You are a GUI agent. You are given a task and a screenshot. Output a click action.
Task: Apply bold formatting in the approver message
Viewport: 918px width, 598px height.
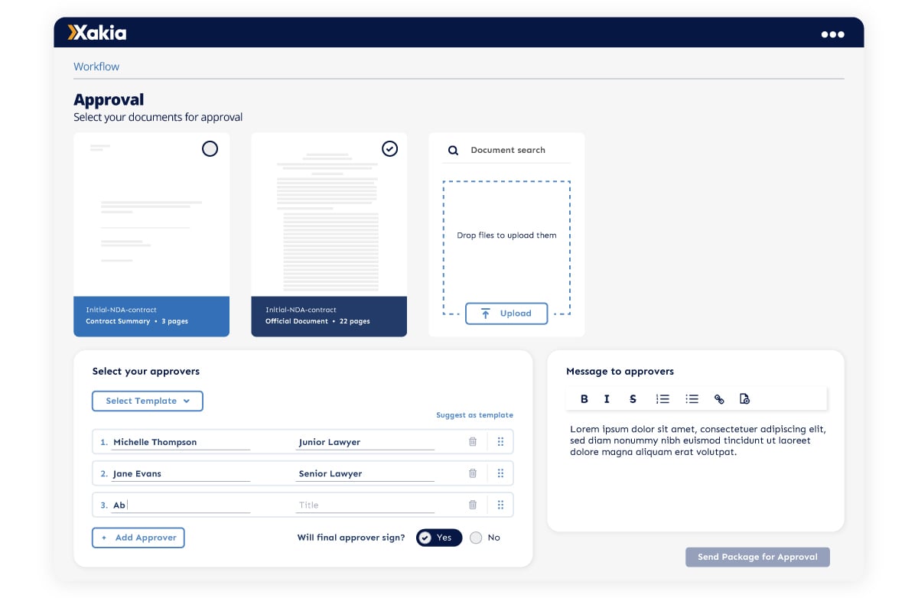(x=584, y=398)
